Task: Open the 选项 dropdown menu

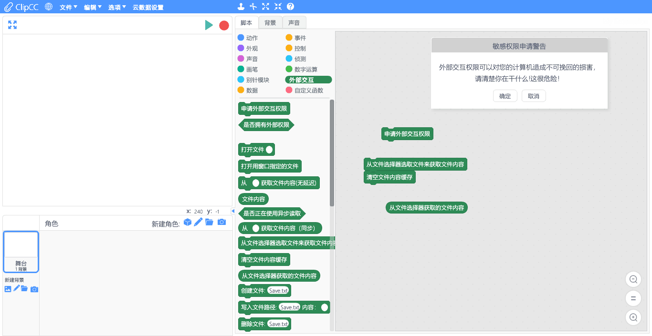Action: click(x=117, y=7)
